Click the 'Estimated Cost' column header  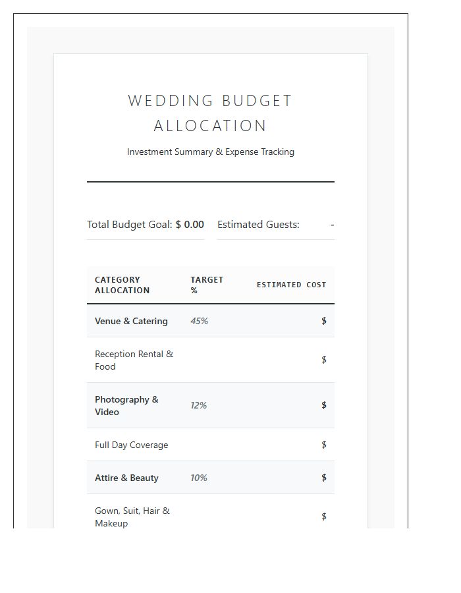tap(291, 285)
